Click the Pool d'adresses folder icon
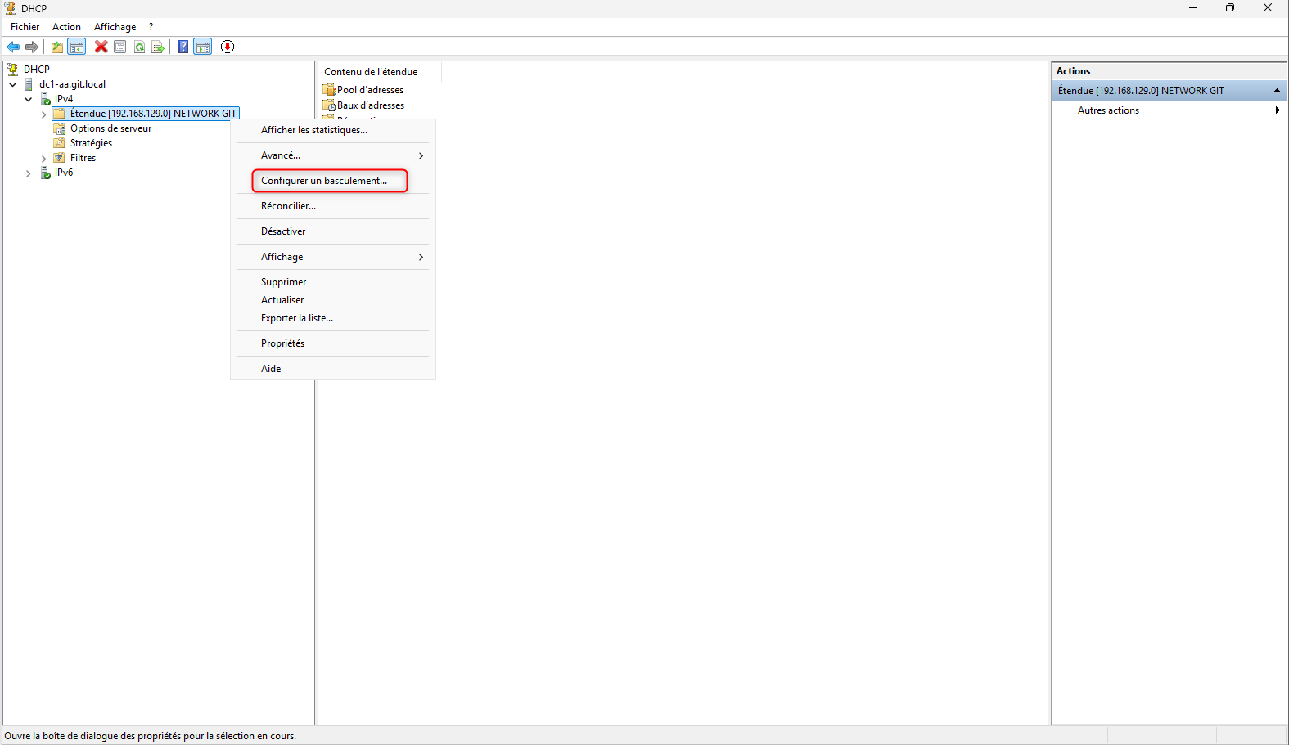The width and height of the screenshot is (1289, 745). click(329, 90)
